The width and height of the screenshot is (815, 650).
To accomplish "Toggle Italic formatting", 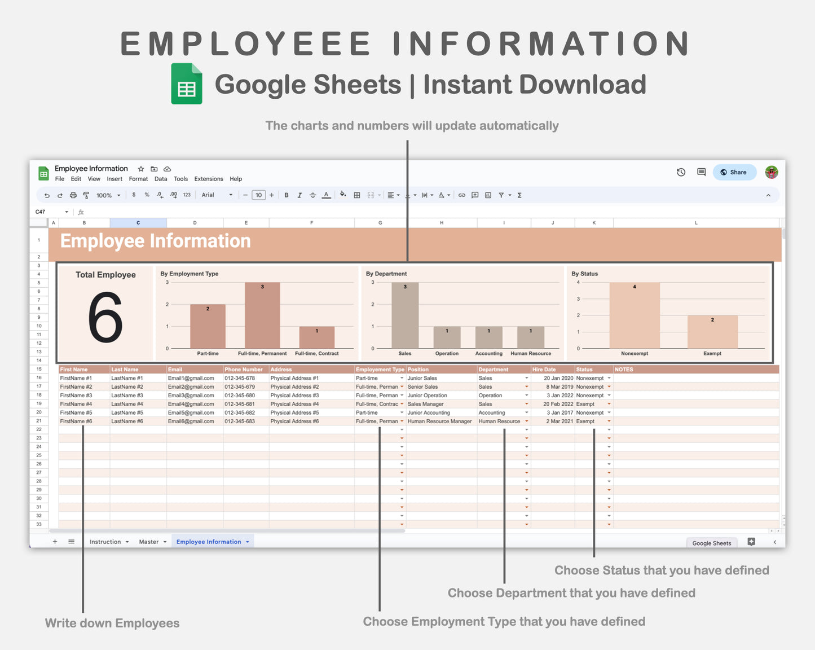I will [299, 195].
